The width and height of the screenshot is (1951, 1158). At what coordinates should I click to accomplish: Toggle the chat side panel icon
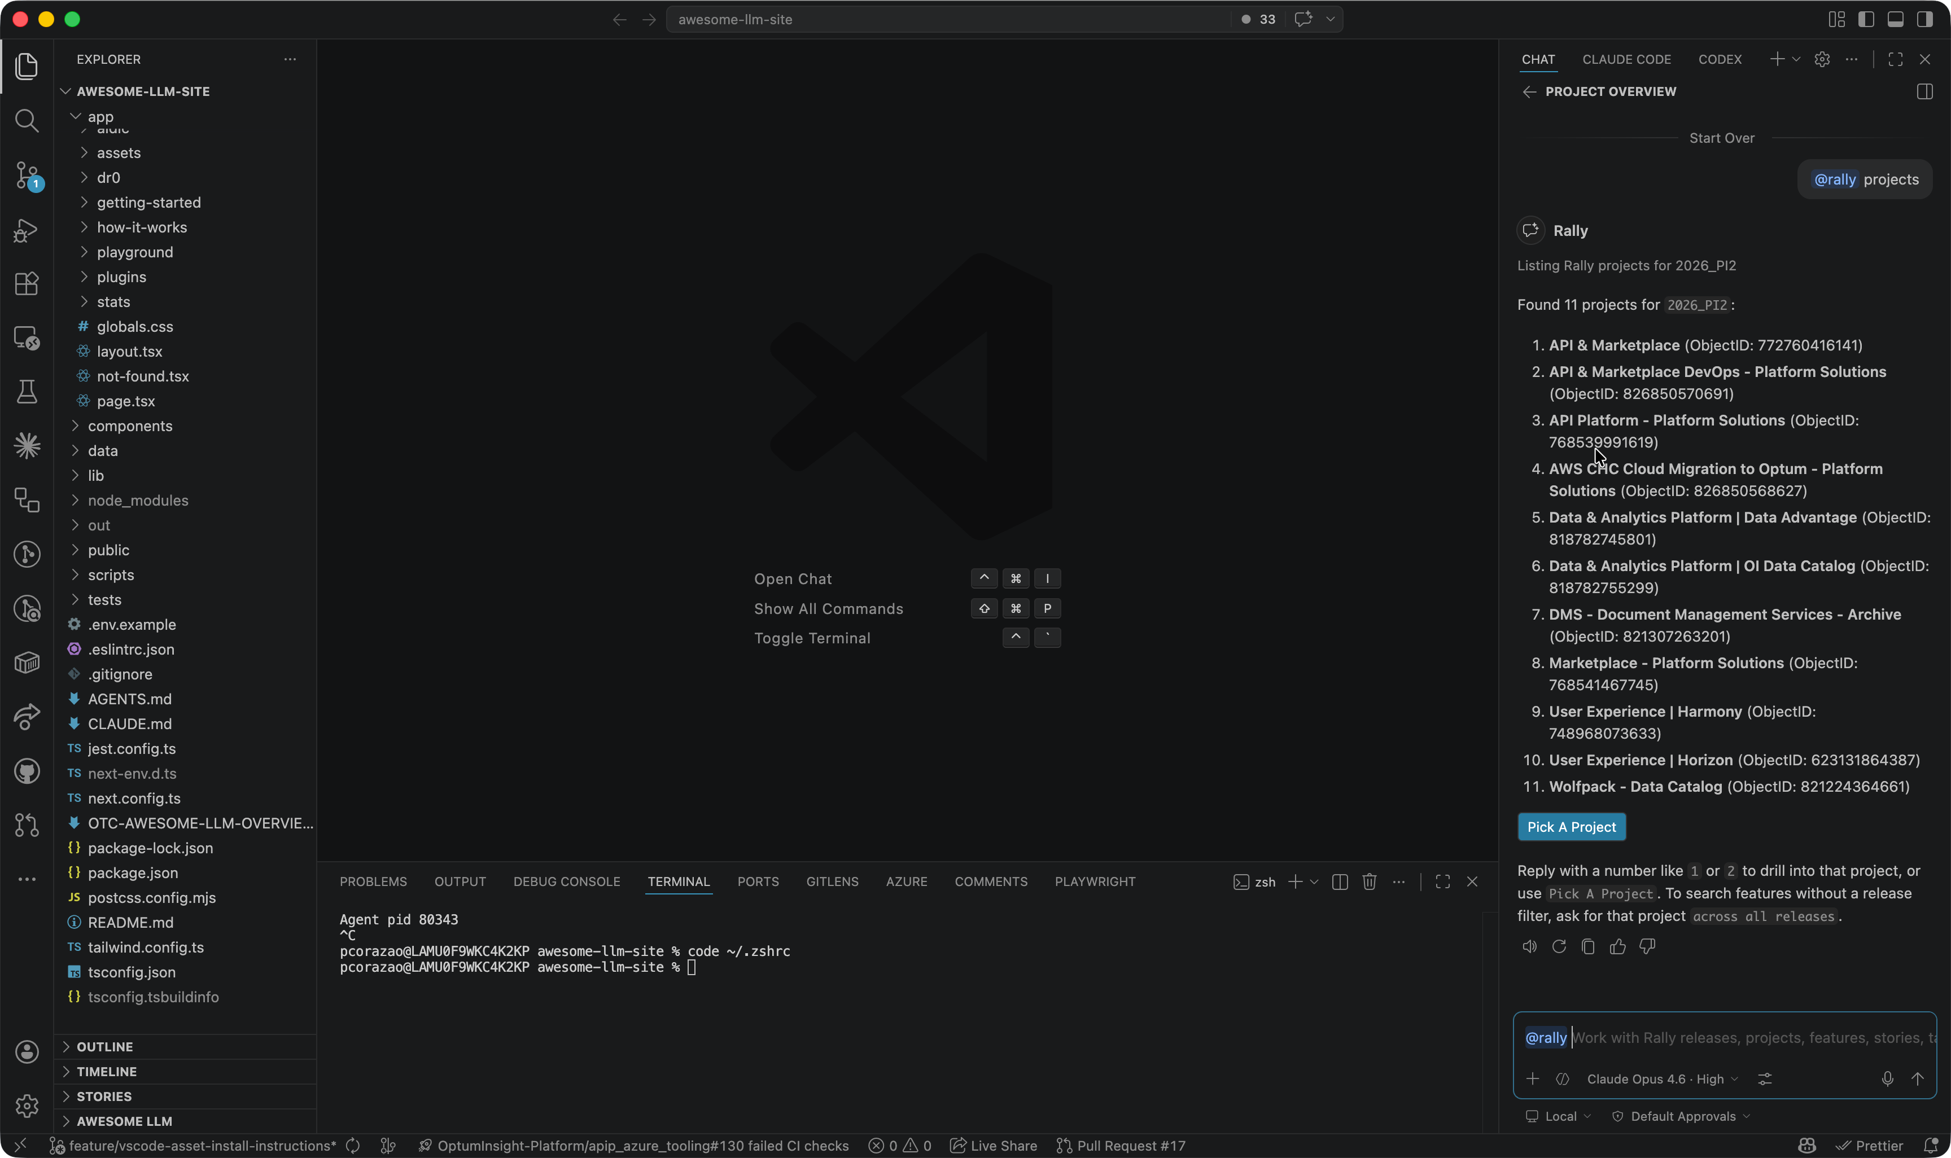pos(1924,92)
